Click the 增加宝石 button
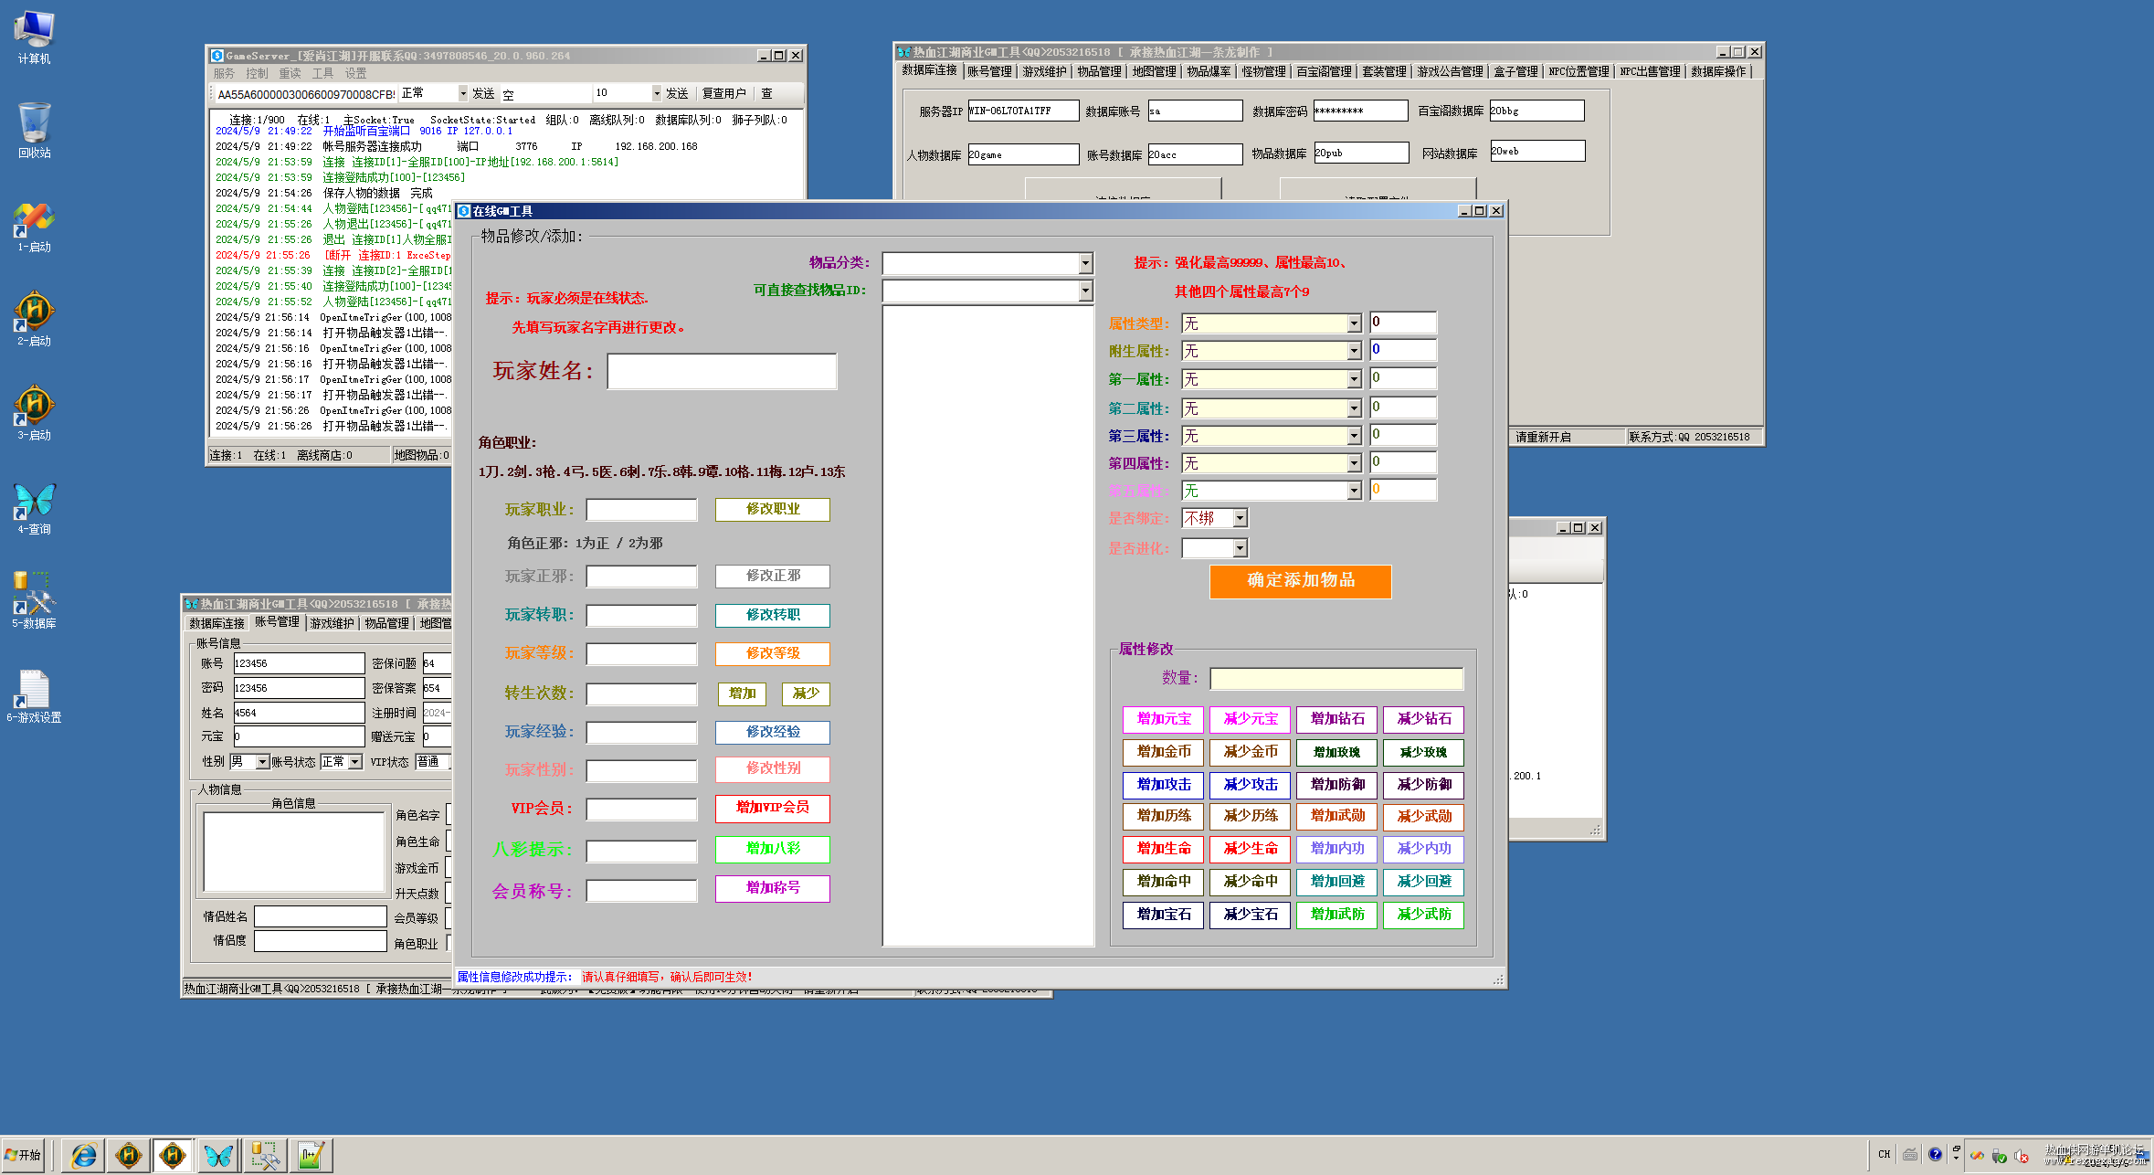The height and width of the screenshot is (1175, 2154). (x=1163, y=916)
